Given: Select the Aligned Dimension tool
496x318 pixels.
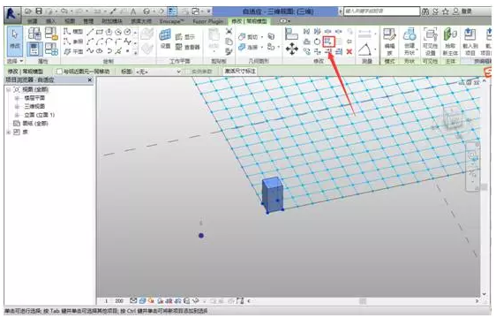Looking at the screenshot, I should [x=365, y=34].
